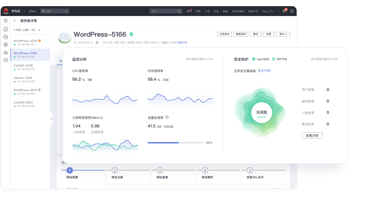Viewport: 371px width, 197px height.
Task: Open the 企业 menu
Action: [216, 11]
